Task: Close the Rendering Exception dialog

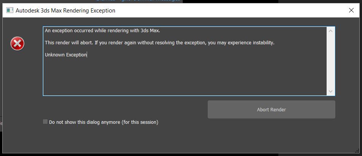Action: [x=351, y=11]
